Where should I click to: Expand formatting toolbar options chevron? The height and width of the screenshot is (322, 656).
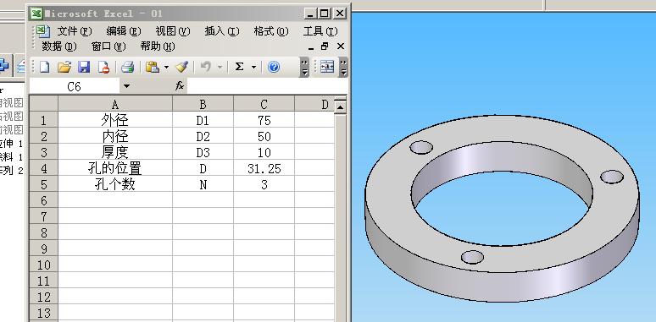(x=343, y=67)
